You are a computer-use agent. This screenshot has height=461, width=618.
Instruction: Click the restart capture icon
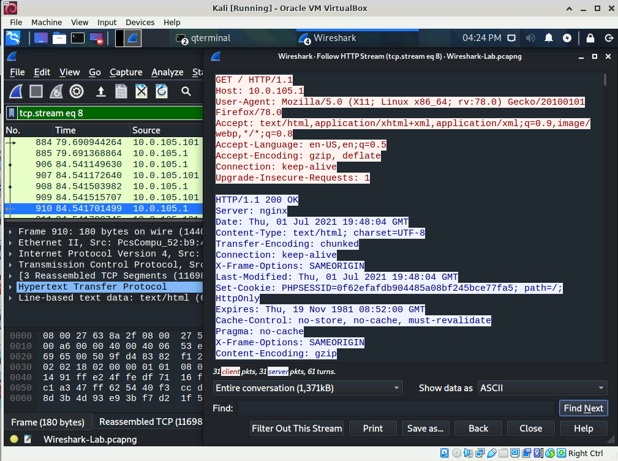56,91
